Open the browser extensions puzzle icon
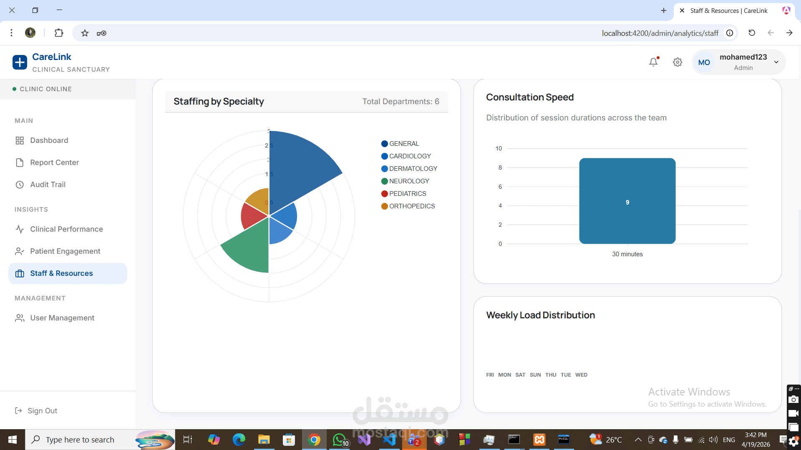The height and width of the screenshot is (450, 801). coord(59,33)
